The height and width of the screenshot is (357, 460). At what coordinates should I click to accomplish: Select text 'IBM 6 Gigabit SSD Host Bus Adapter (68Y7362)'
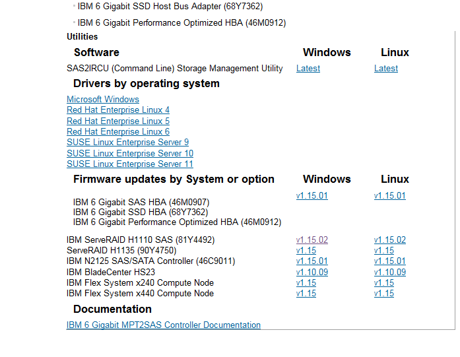coord(170,6)
